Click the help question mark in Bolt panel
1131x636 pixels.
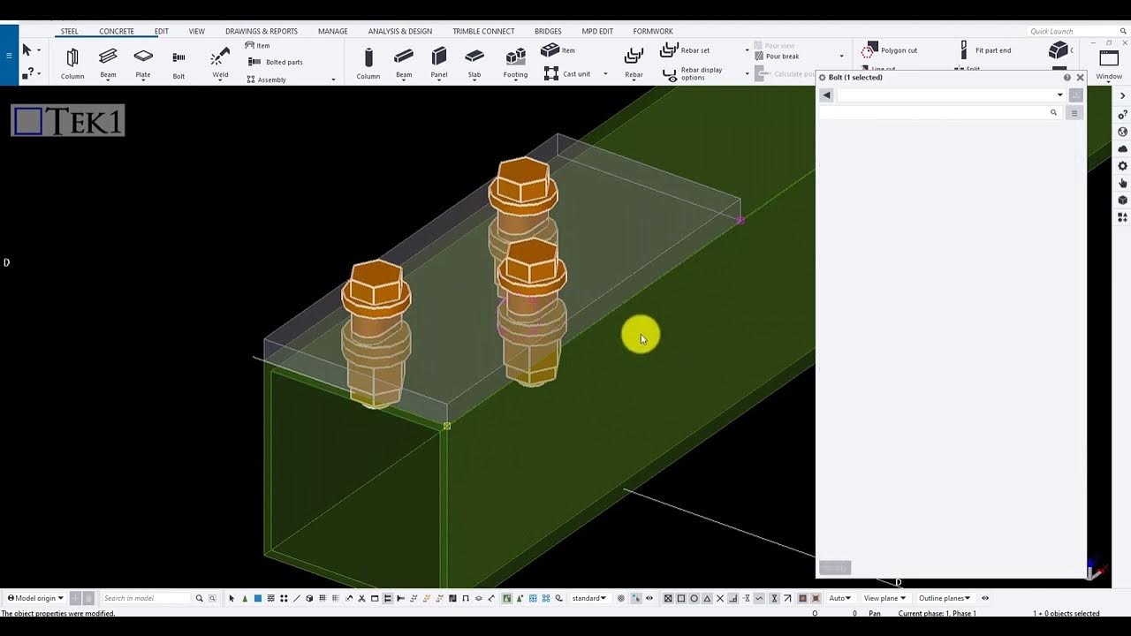coord(1066,78)
